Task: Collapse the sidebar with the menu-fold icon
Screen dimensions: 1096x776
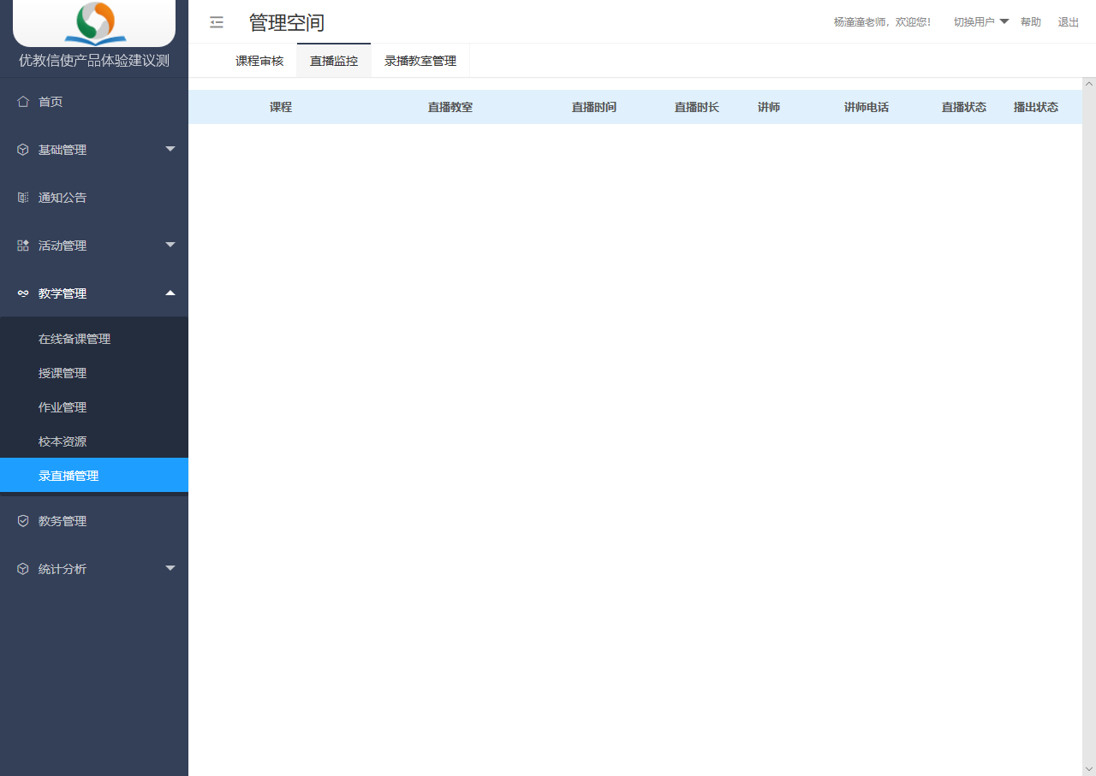Action: tap(217, 22)
